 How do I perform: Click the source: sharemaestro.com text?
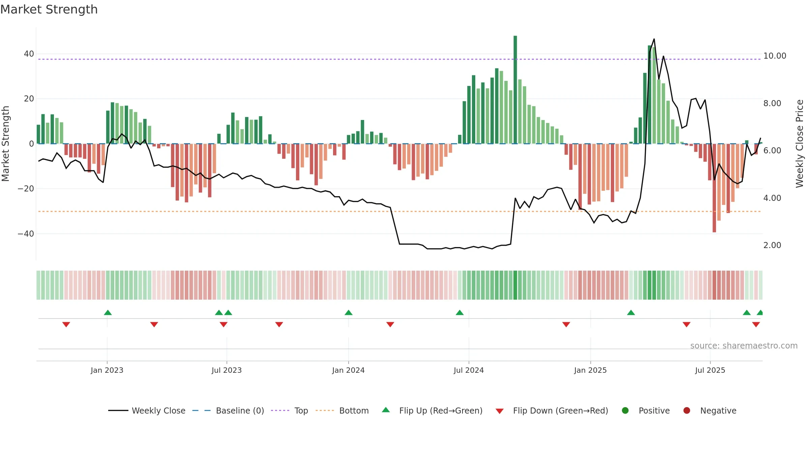click(744, 346)
